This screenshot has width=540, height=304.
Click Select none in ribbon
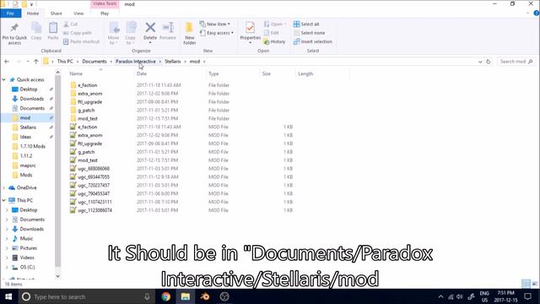(310, 33)
